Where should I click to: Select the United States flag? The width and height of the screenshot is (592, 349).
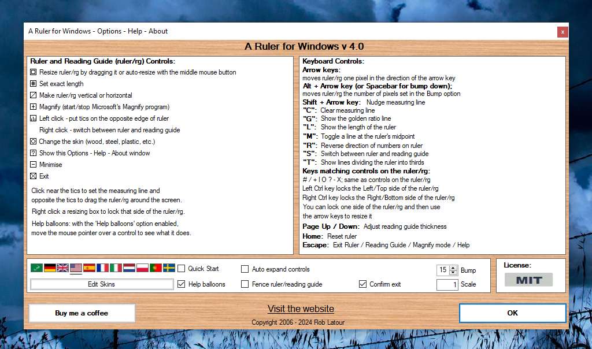coord(76,268)
